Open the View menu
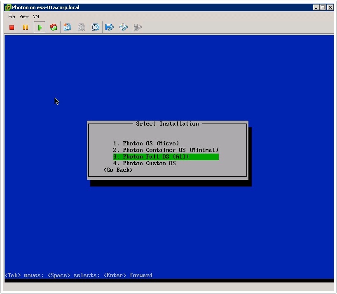Image resolution: width=337 pixels, height=294 pixels. [24, 16]
